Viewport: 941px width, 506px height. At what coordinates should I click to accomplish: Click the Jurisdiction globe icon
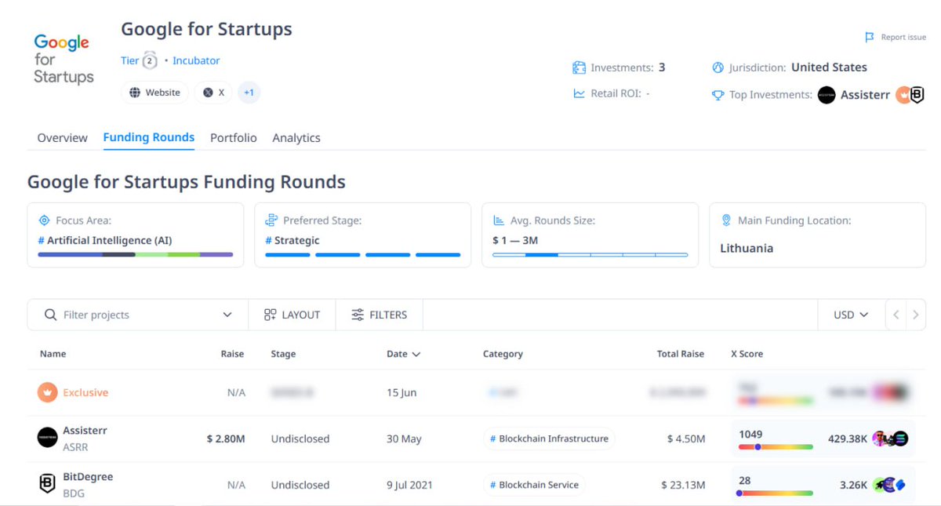[x=717, y=67]
